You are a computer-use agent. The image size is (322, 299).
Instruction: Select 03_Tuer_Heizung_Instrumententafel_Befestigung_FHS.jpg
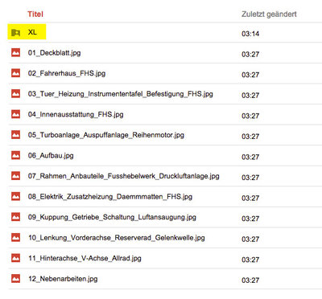[121, 94]
